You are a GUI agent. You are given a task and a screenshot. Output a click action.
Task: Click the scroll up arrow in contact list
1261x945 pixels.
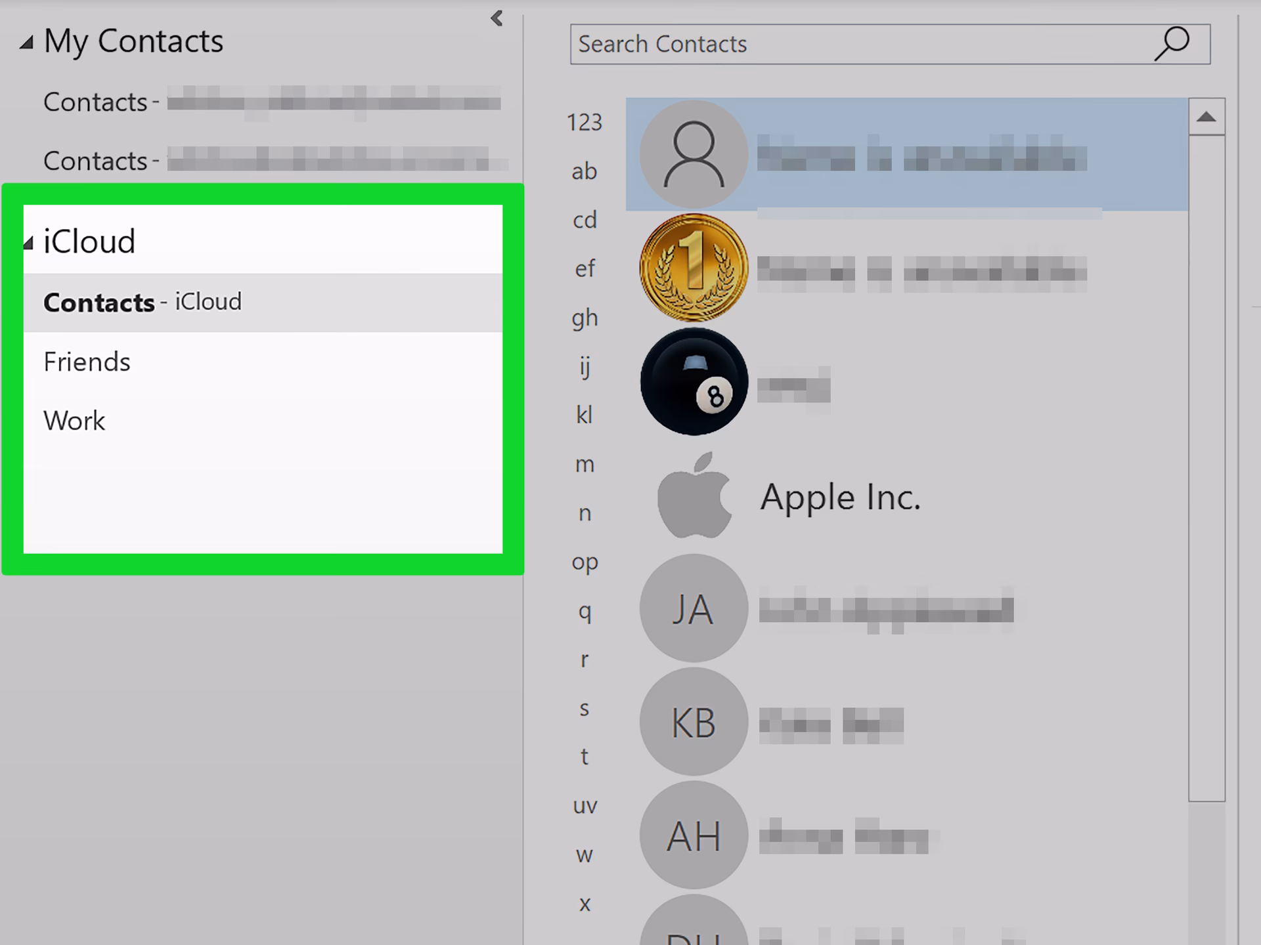[1206, 117]
